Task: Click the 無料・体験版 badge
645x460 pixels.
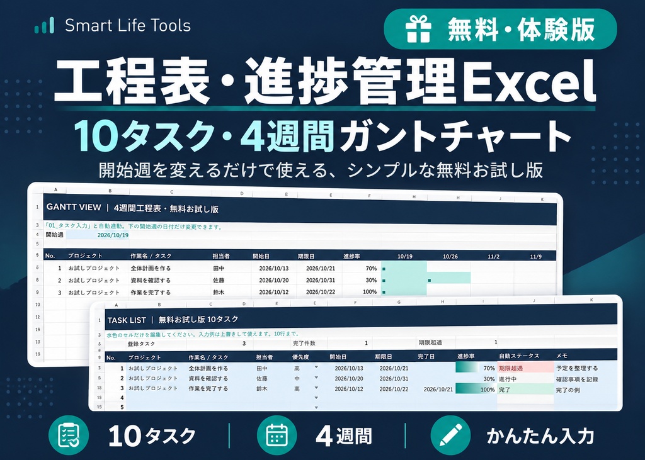Action: coord(500,29)
